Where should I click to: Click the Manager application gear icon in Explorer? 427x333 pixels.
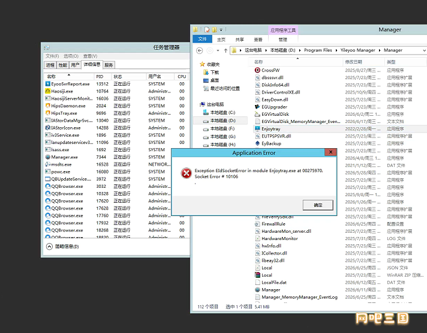257,290
